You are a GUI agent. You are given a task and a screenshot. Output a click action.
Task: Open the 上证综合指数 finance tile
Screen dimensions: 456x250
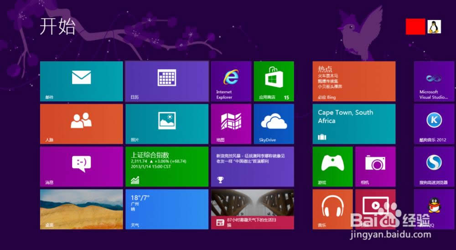pyautogui.click(x=167, y=166)
